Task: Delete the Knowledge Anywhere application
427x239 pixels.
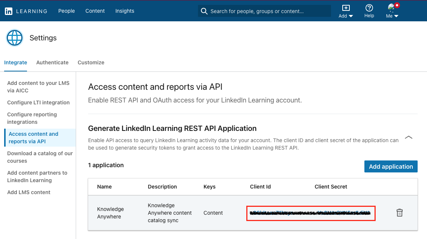Action: [400, 213]
